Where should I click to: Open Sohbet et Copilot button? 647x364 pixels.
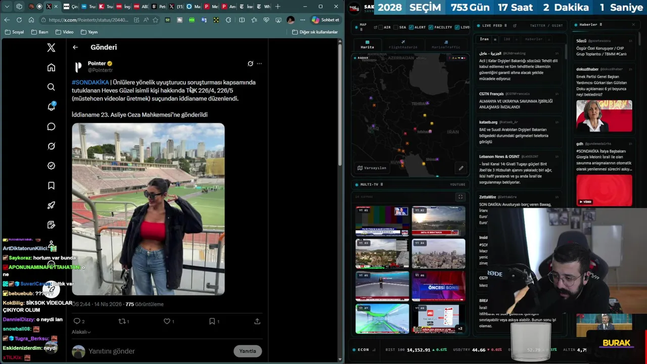click(x=326, y=20)
